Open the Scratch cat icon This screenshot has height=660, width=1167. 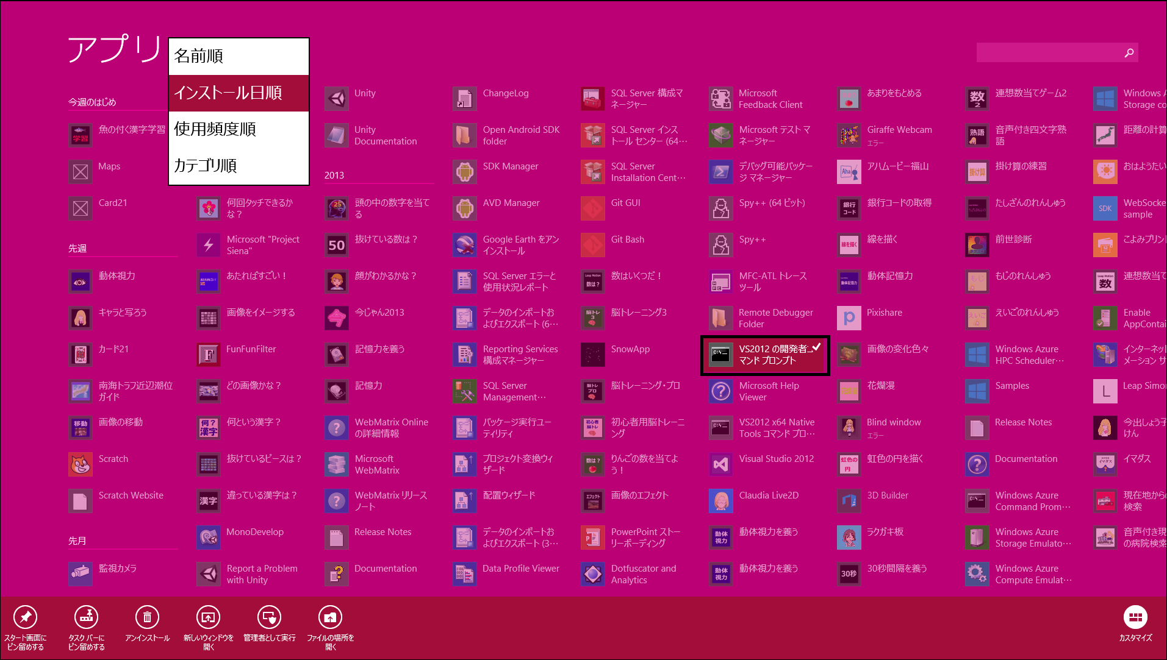click(81, 464)
